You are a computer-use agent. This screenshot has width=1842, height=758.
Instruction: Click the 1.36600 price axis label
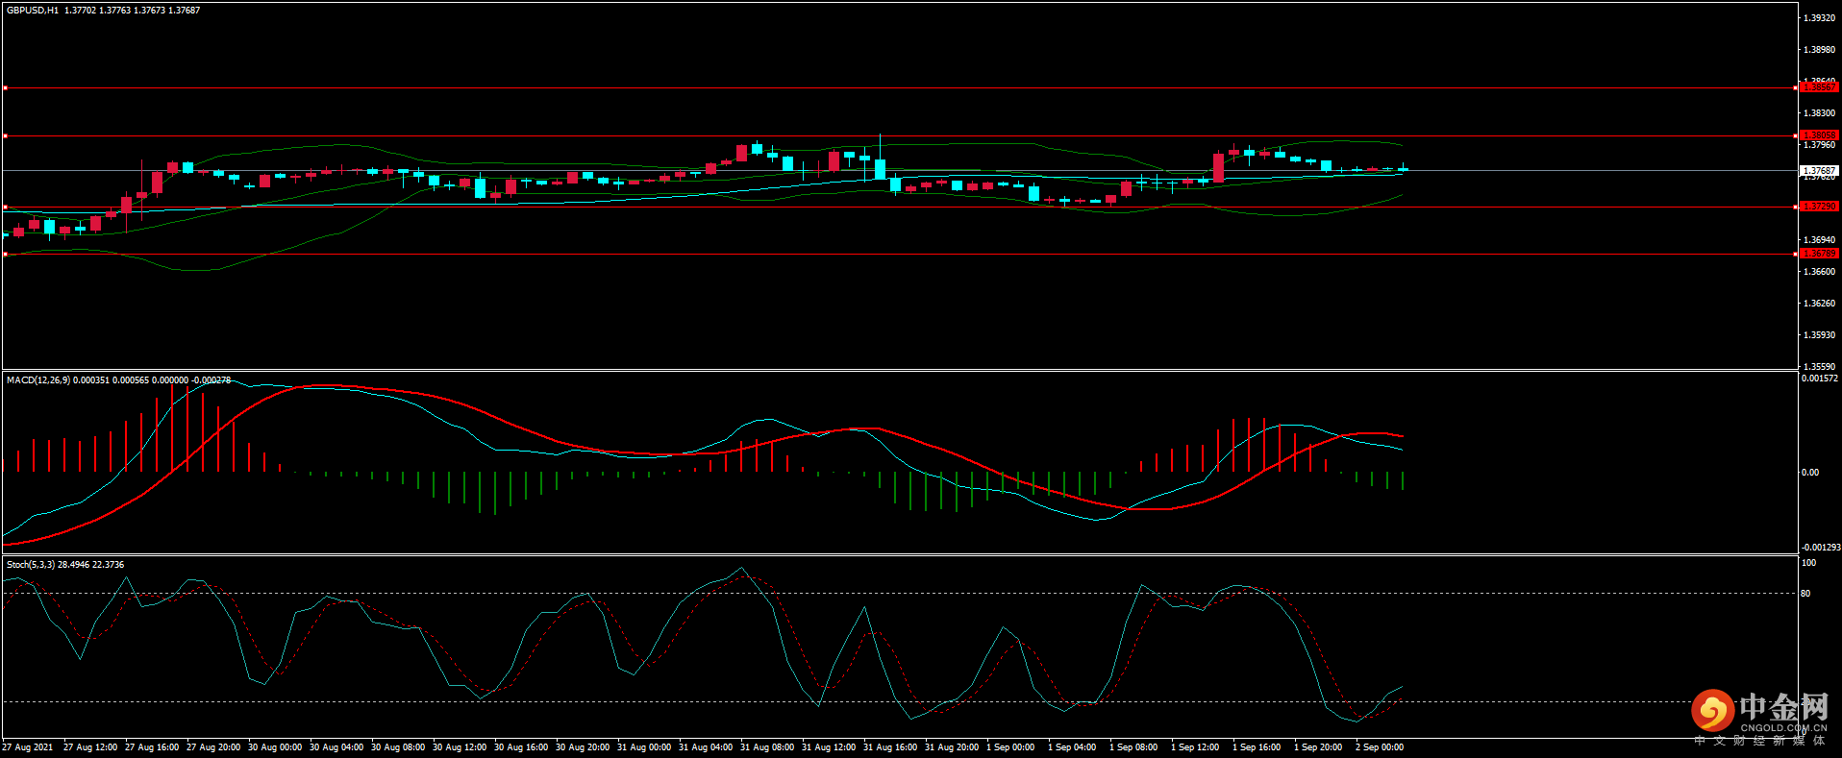(1819, 272)
